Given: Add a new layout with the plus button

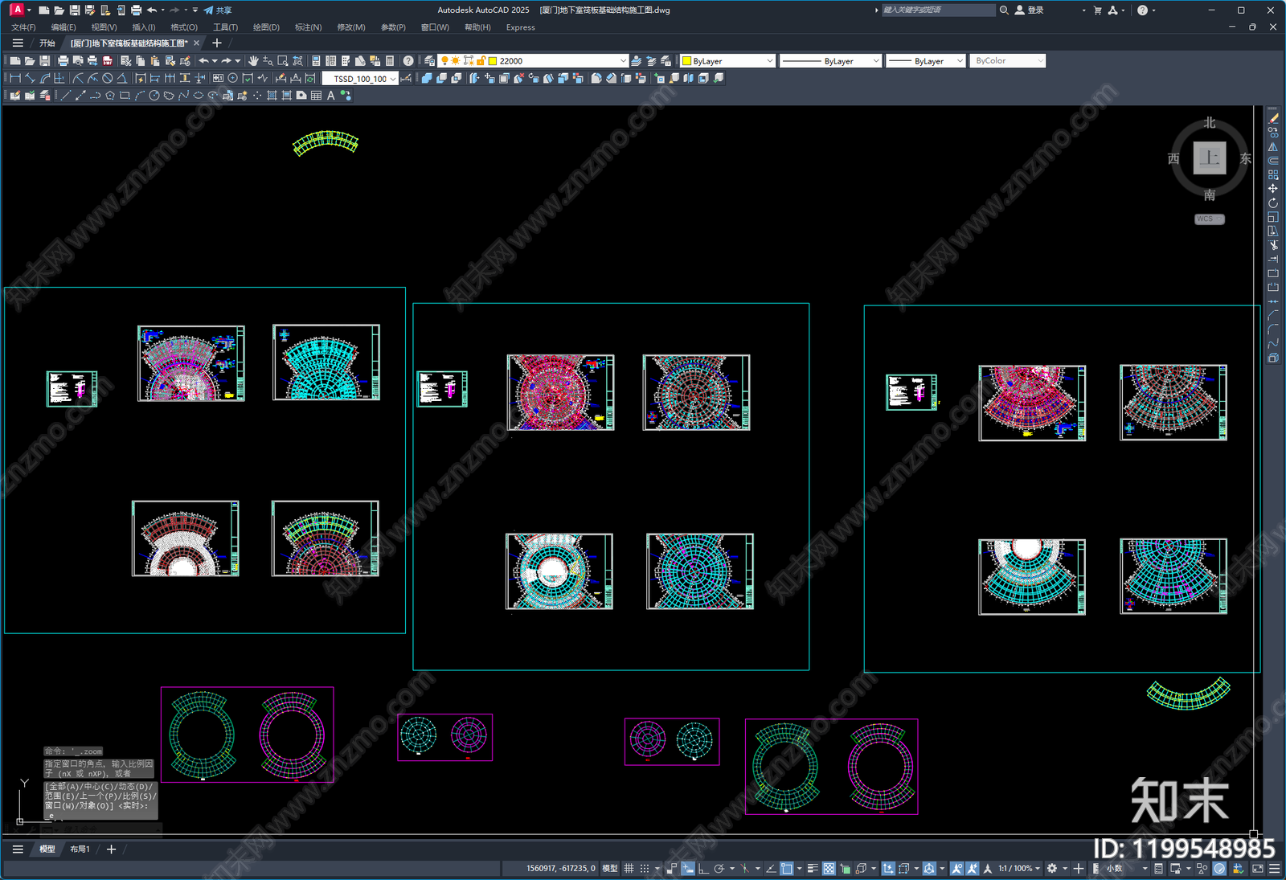Looking at the screenshot, I should coord(111,849).
